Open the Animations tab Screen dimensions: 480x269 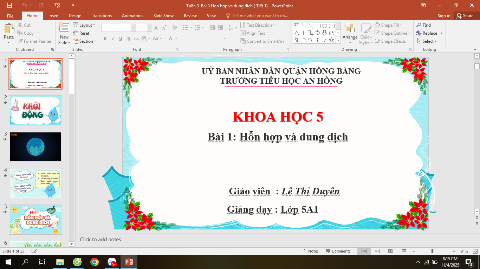click(132, 16)
